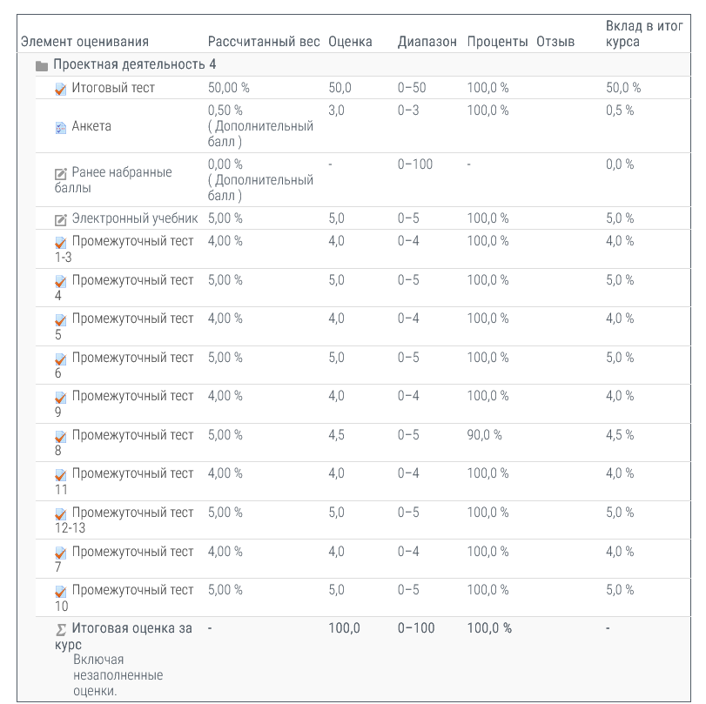Open Промежуточный тест 4 link
Screen dimensions: 706x704
pyautogui.click(x=132, y=280)
